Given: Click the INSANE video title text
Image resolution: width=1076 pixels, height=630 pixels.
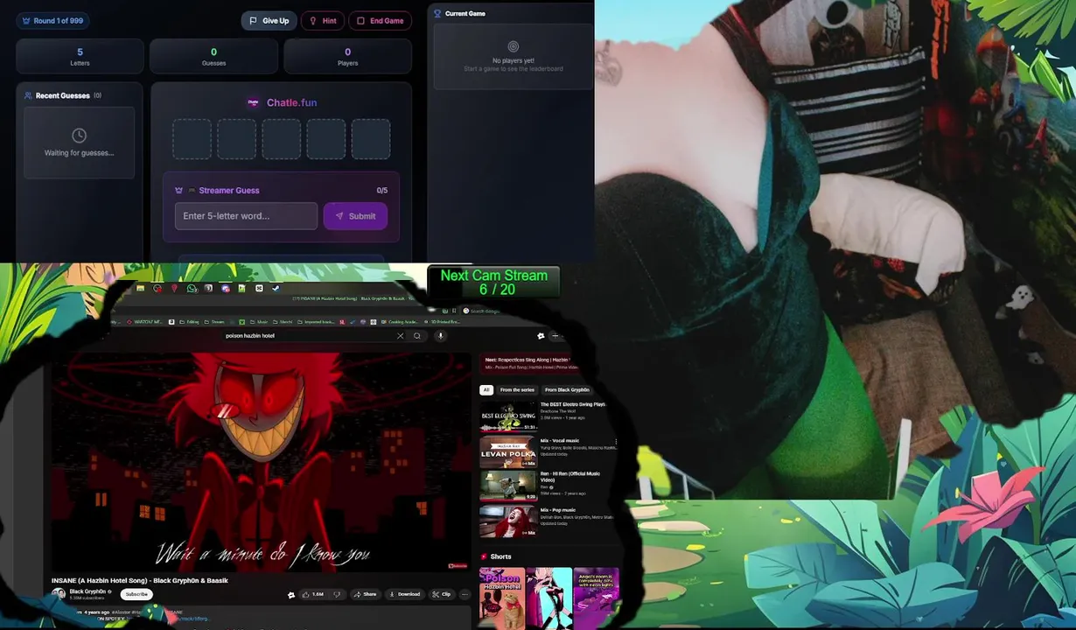Looking at the screenshot, I should pos(140,580).
